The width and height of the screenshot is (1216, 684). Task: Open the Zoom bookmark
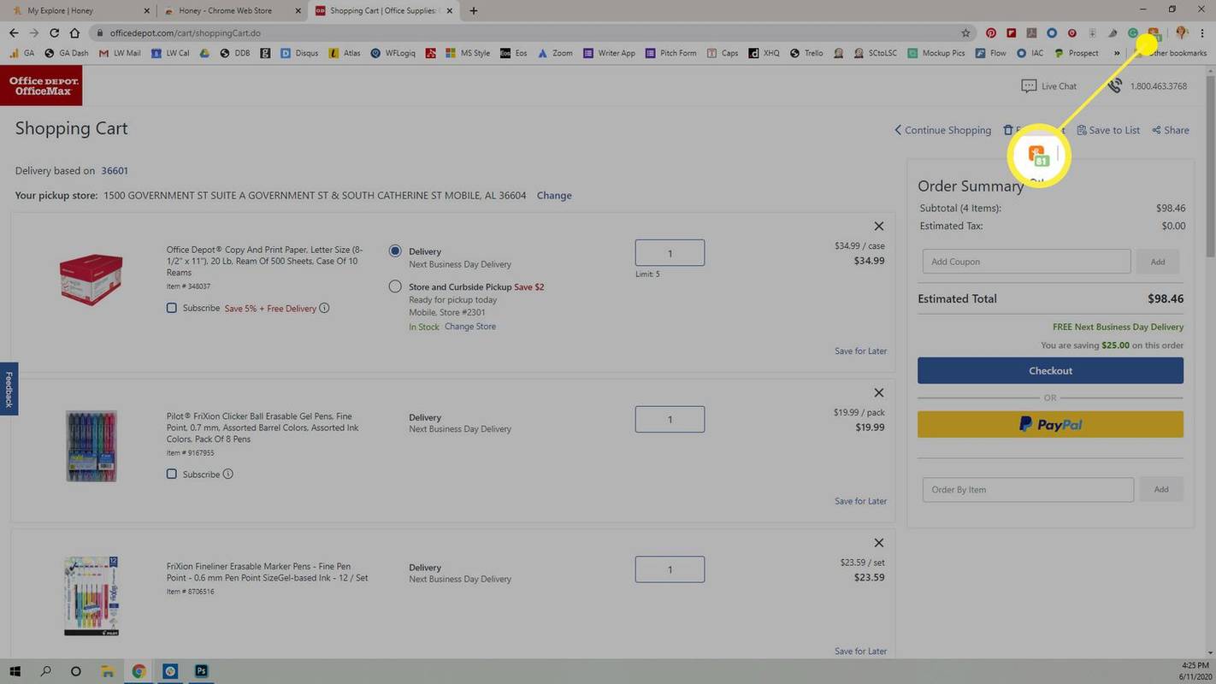(555, 53)
